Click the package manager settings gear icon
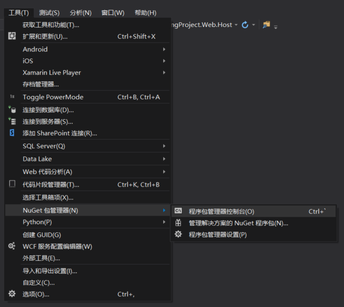Screen dimensions: 344x307 click(178, 234)
